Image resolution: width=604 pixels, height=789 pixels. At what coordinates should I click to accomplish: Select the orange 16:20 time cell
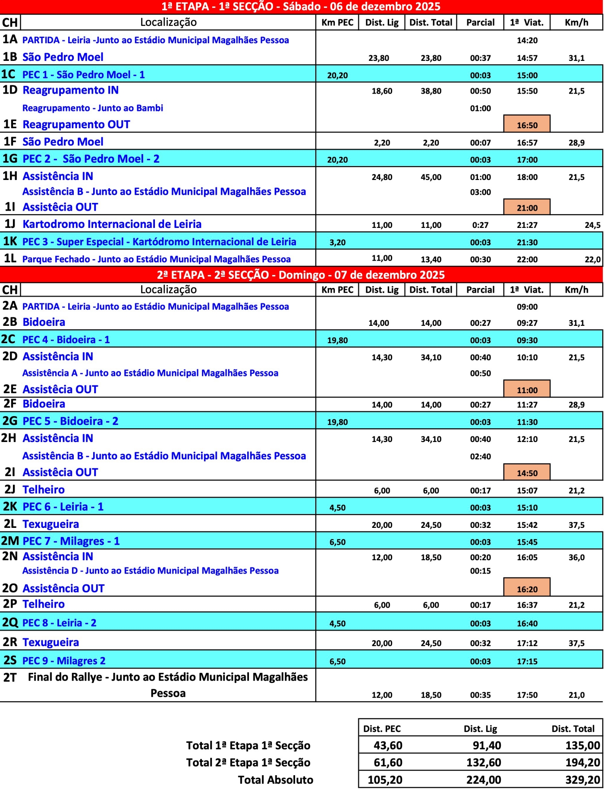tap(527, 589)
